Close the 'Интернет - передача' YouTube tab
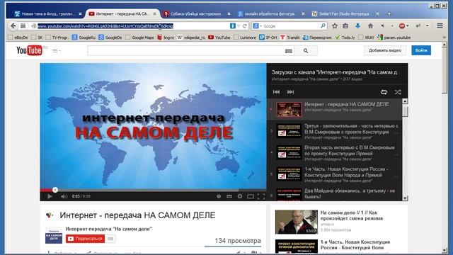453x255 pixels. pos(155,13)
